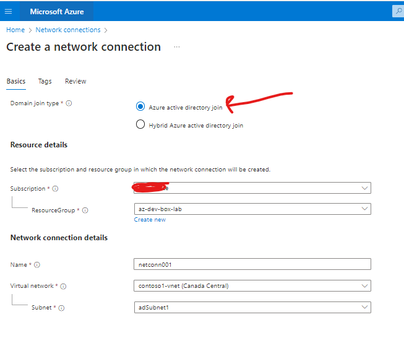Screen dimensions: 404x351
Task: Expand the Virtual network dropdown
Action: click(x=252, y=286)
